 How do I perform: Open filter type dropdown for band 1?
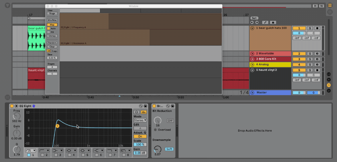click(31, 151)
